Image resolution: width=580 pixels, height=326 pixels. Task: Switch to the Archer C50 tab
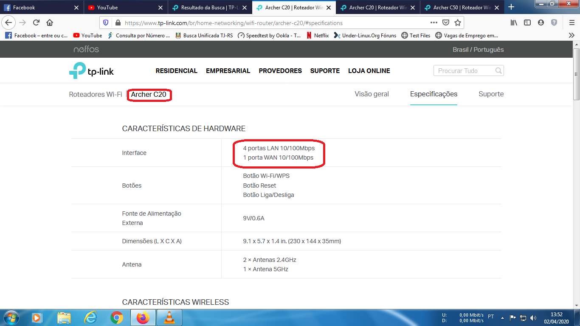(462, 8)
